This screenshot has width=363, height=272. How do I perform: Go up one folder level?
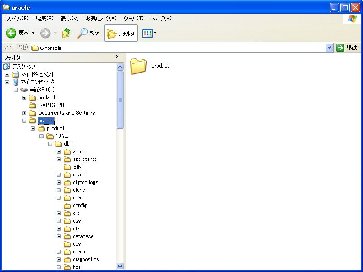point(66,33)
